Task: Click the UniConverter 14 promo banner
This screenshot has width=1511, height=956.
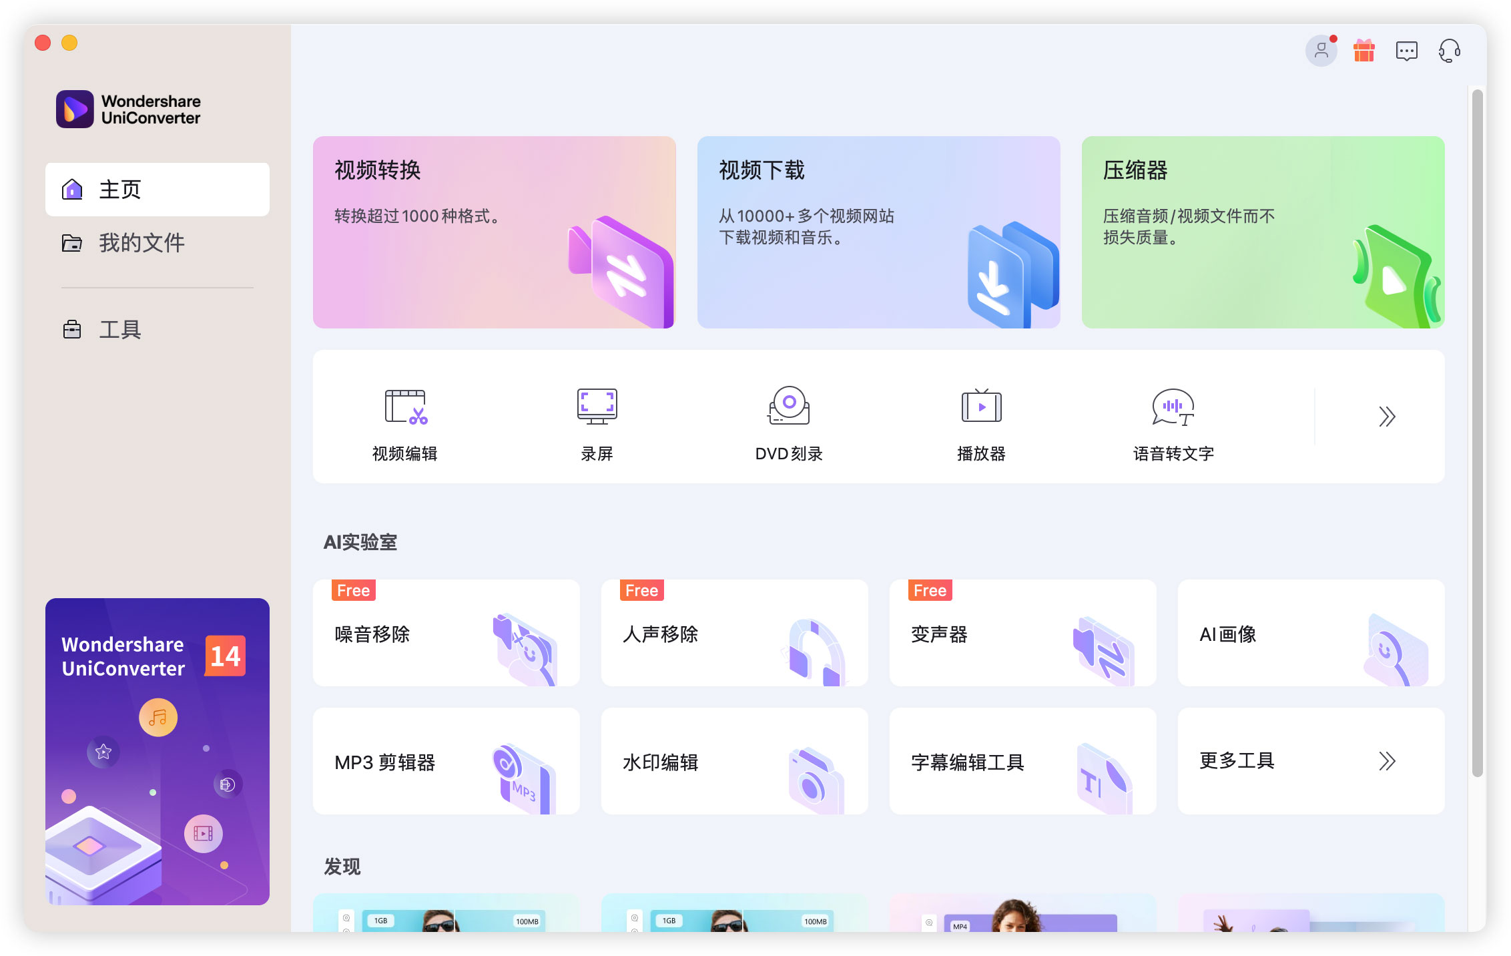Action: [158, 752]
